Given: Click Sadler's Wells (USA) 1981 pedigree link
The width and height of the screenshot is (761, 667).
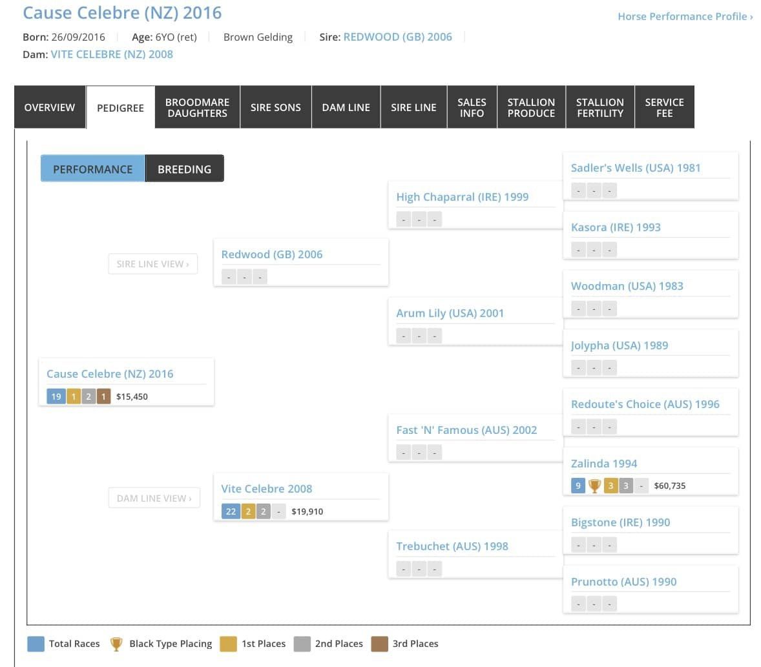Looking at the screenshot, I should (635, 168).
